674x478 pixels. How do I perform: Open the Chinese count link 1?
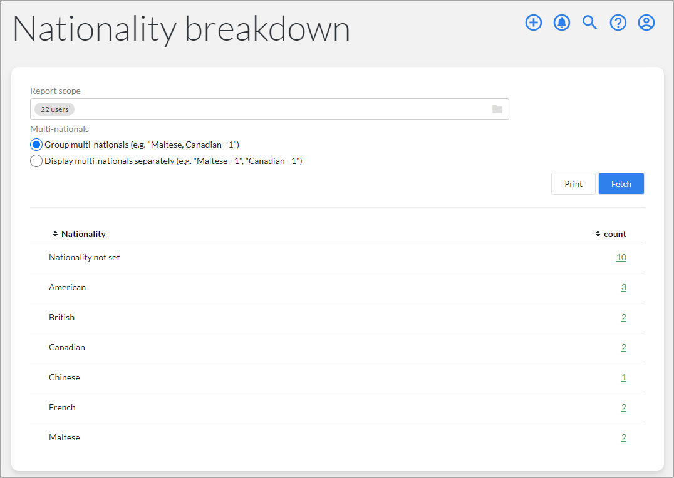click(x=624, y=377)
